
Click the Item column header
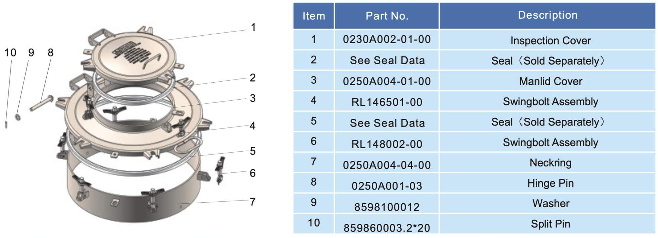pyautogui.click(x=314, y=16)
